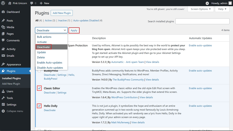Open Installed Plugins submenu item
Image resolution: width=233 pixels, height=131 pixels.
pyautogui.click(x=11, y=78)
